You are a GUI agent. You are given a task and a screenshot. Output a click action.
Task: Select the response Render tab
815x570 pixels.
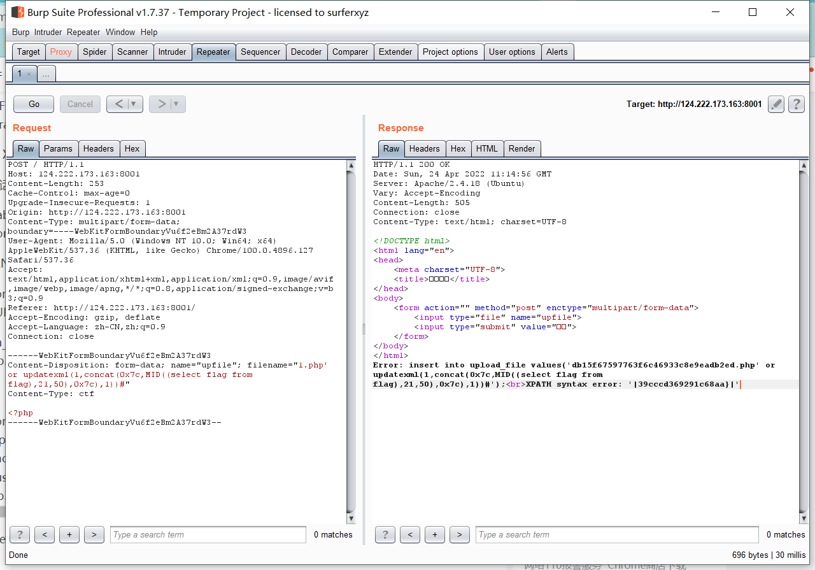point(522,148)
